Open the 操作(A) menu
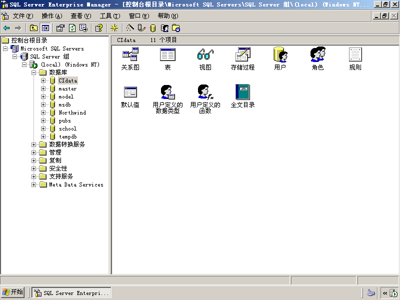400x300 pixels. (52, 16)
